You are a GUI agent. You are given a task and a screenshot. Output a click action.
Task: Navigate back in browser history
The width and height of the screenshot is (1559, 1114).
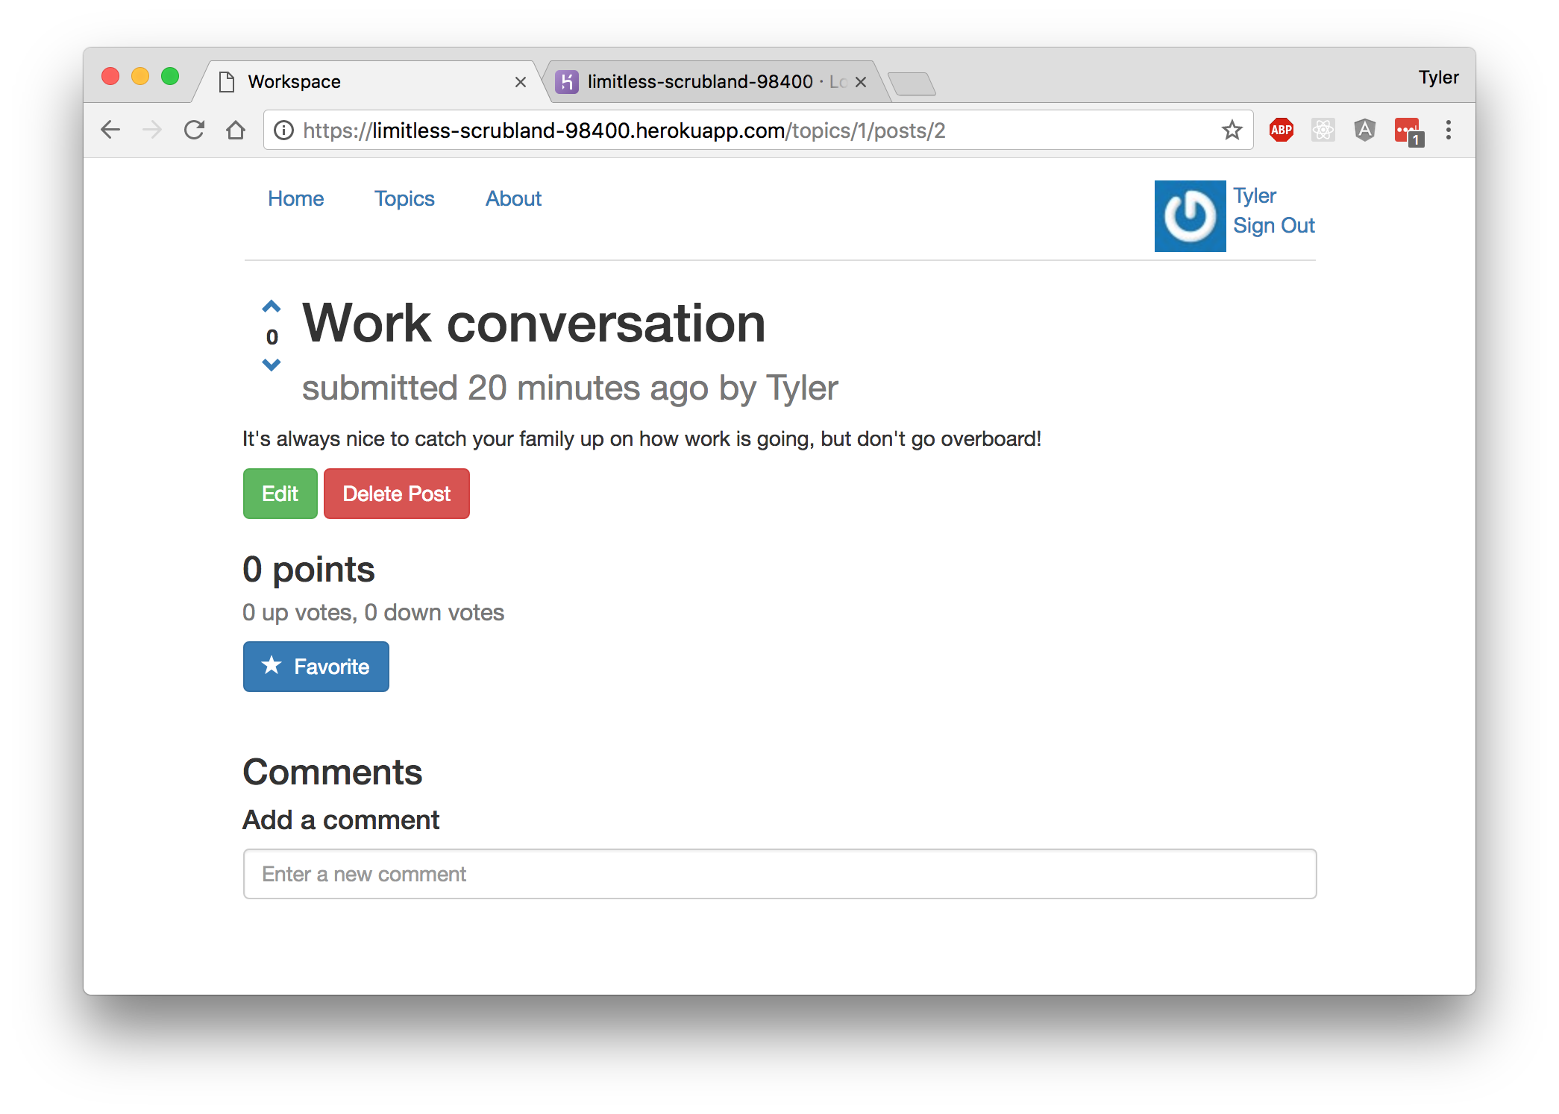(x=110, y=130)
